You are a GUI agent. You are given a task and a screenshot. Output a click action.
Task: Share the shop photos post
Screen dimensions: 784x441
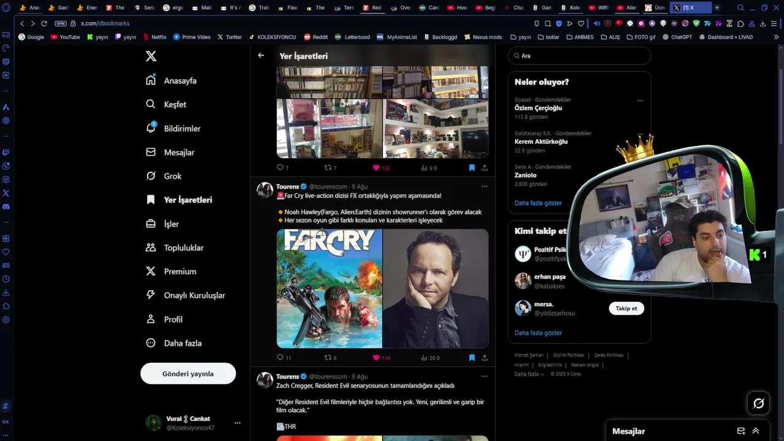[x=484, y=167]
